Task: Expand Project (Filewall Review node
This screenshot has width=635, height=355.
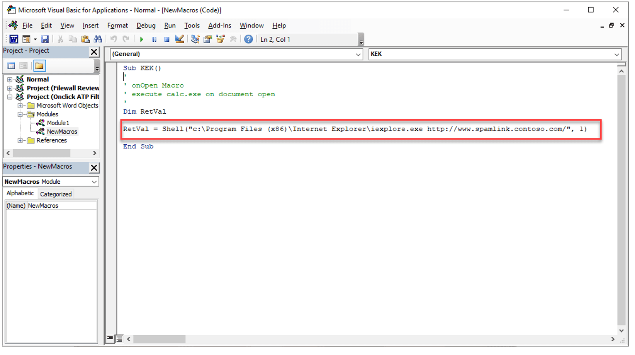Action: tap(10, 88)
